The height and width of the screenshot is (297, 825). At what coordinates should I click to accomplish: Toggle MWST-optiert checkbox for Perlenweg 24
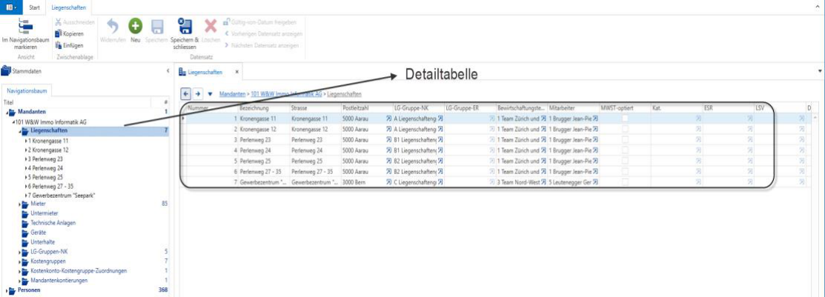click(x=625, y=150)
